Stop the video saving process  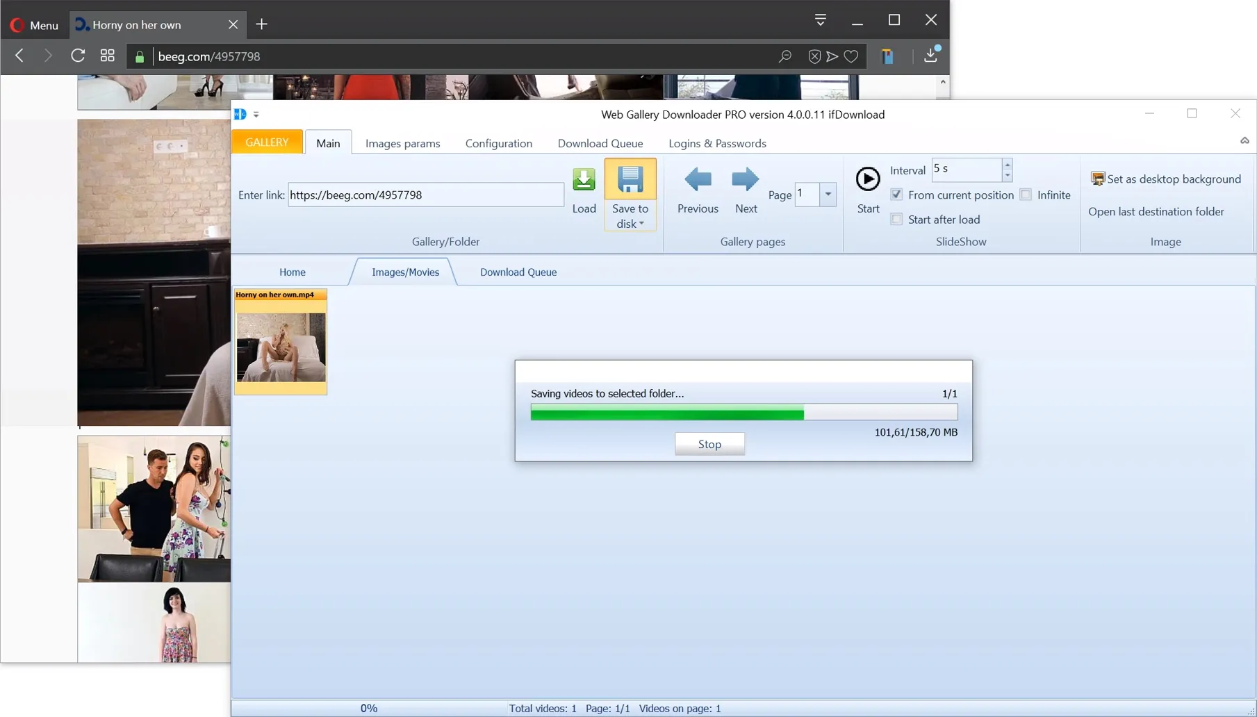709,444
